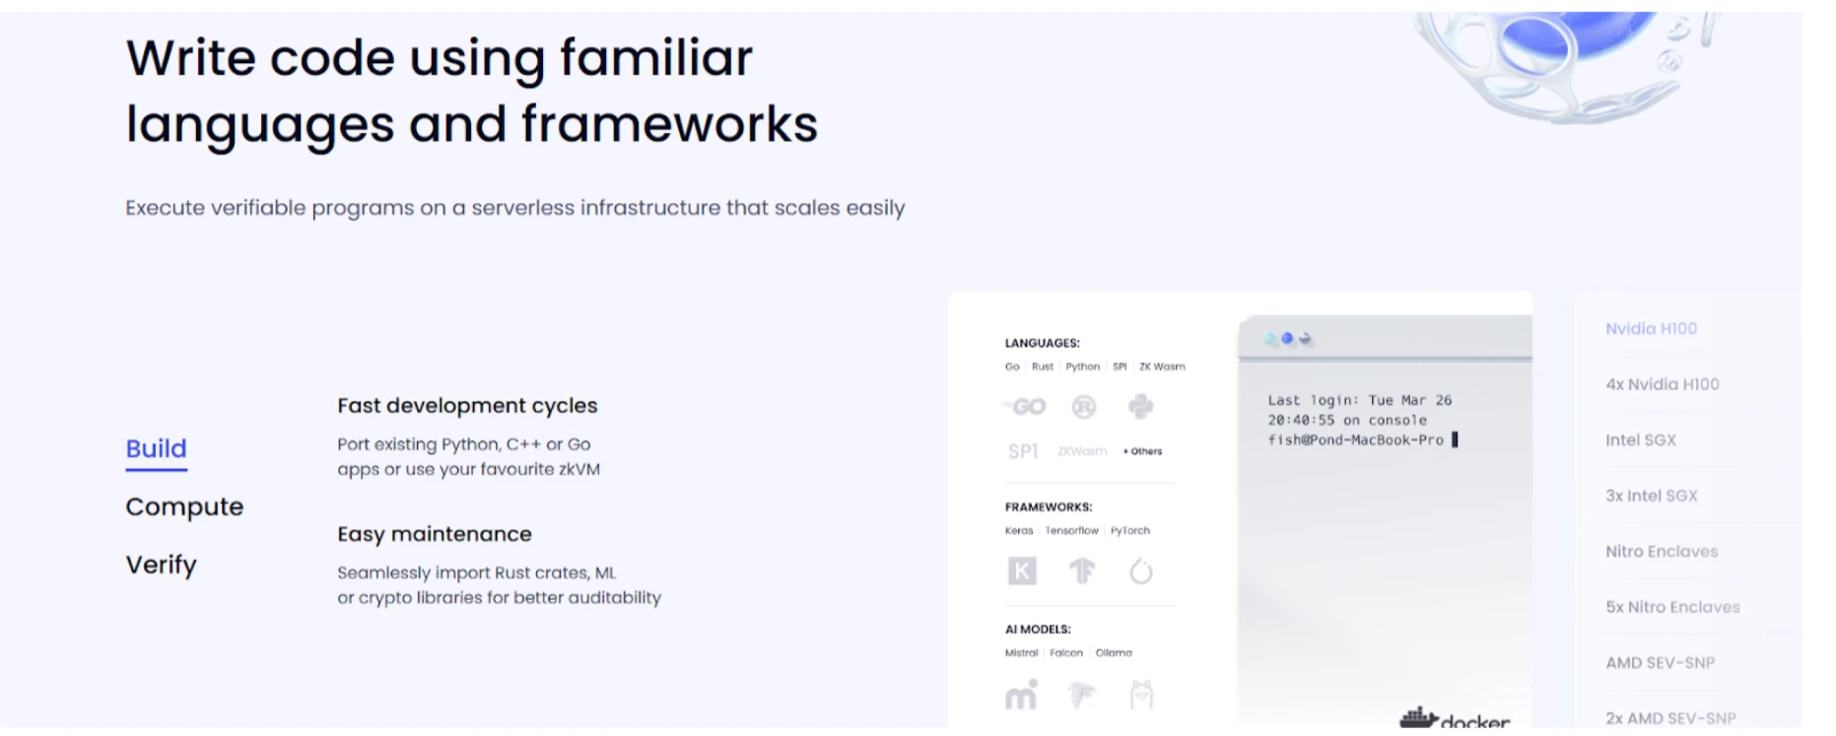The height and width of the screenshot is (736, 1836).
Task: Pick the AMD SEV-SNP option
Action: tap(1660, 663)
